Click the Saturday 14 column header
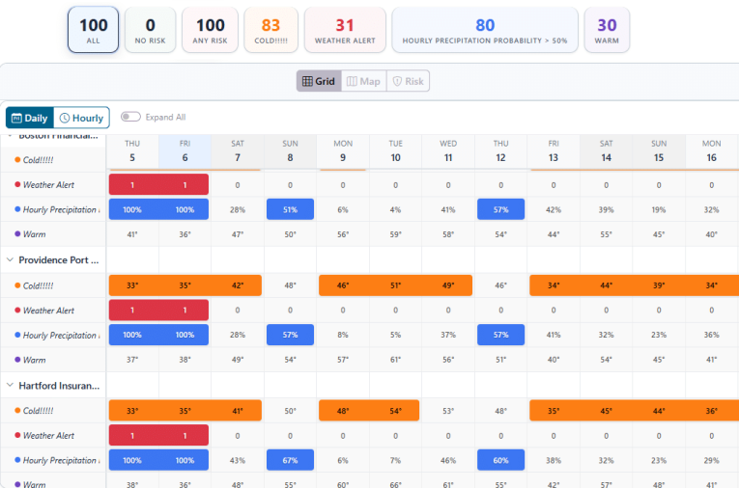The image size is (739, 488). 606,151
